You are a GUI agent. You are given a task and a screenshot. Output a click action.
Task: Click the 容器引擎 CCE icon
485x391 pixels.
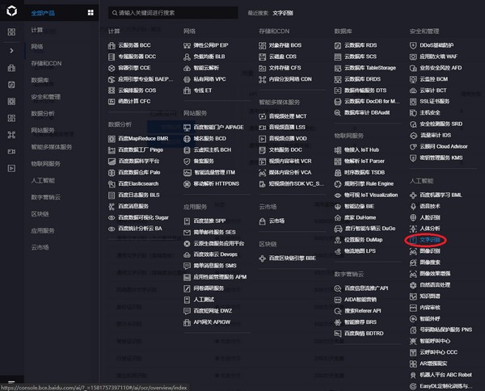[x=112, y=69]
